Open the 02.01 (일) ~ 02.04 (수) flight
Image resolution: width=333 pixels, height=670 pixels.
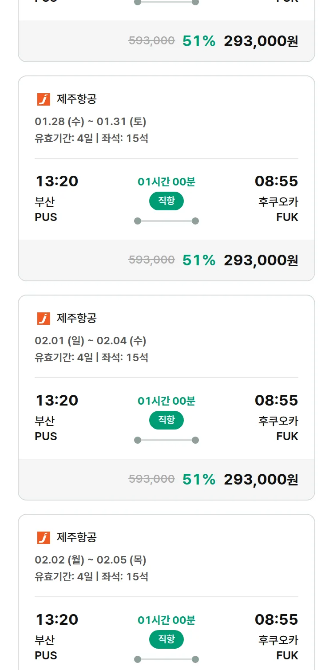click(x=91, y=341)
